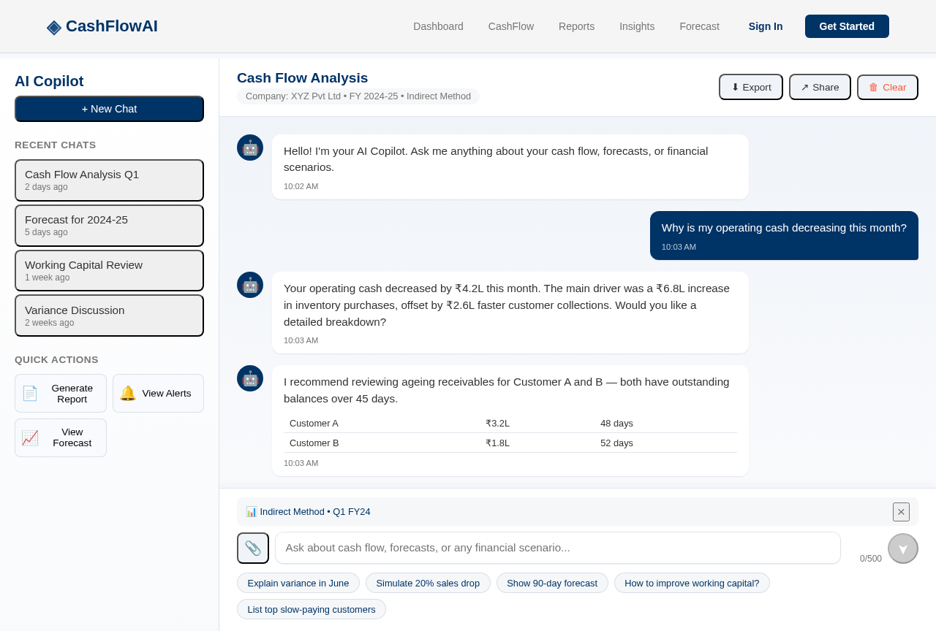Navigate to the Insights page
Screen dimensions: 936x631
(x=637, y=26)
